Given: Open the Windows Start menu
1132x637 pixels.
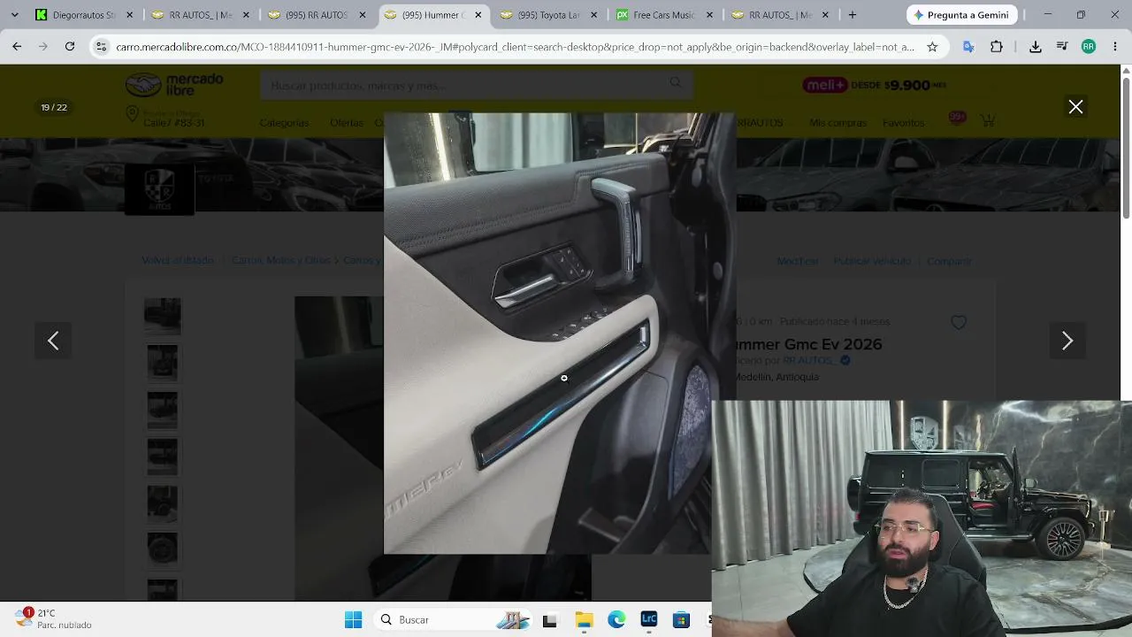Looking at the screenshot, I should [353, 619].
